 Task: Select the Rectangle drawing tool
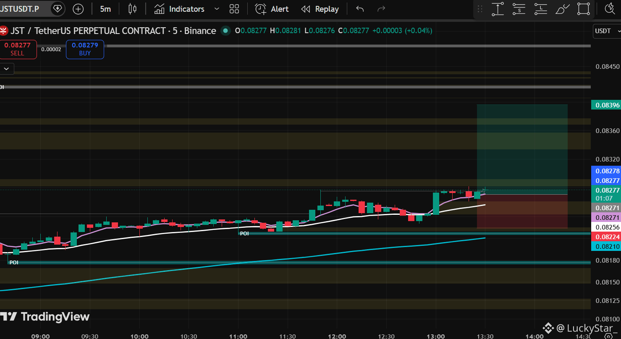tap(584, 9)
